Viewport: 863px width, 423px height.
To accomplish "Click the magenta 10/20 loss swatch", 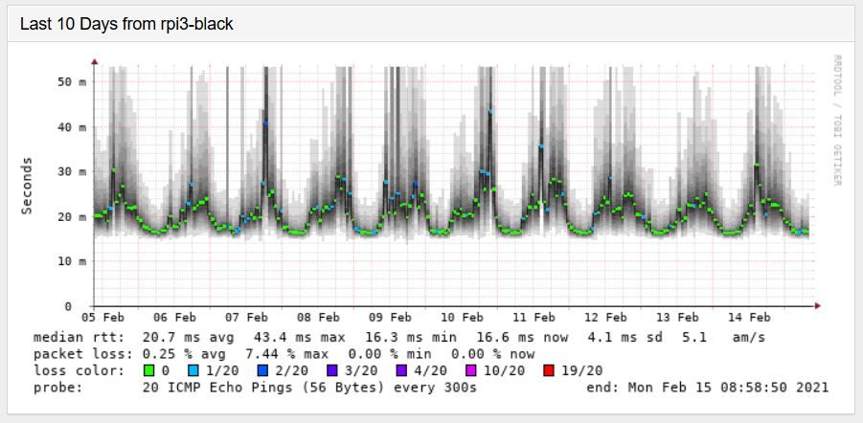I will coord(471,370).
